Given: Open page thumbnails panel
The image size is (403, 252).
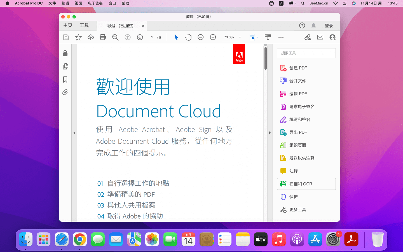Looking at the screenshot, I should pos(65,66).
